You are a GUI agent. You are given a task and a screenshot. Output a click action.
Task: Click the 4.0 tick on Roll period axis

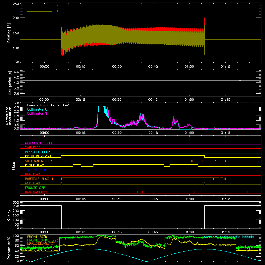[x=16, y=82]
